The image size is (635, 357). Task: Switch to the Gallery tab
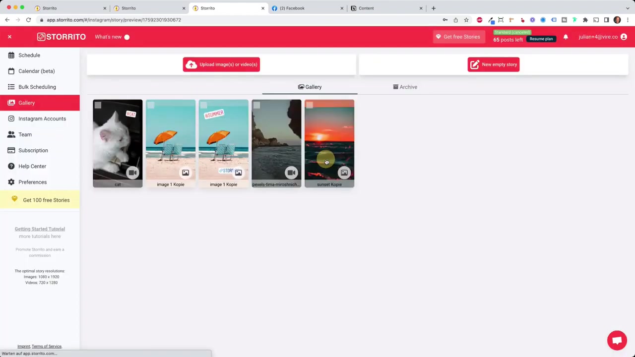[310, 87]
